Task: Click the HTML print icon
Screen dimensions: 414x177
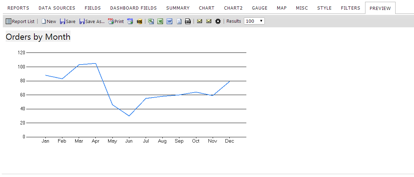Action: 130,21
